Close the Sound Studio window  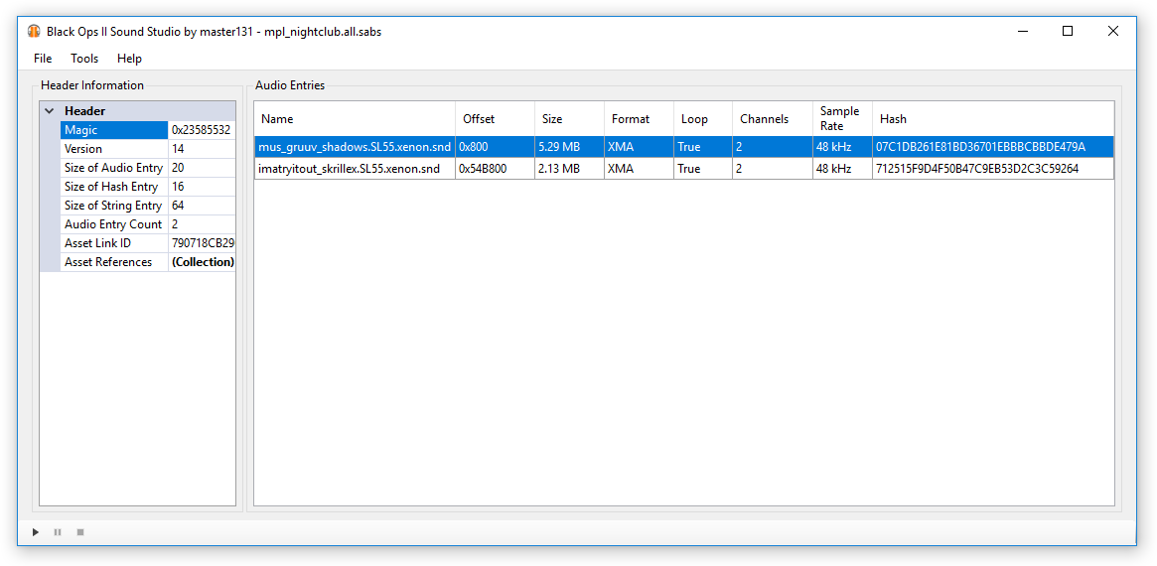click(1112, 31)
